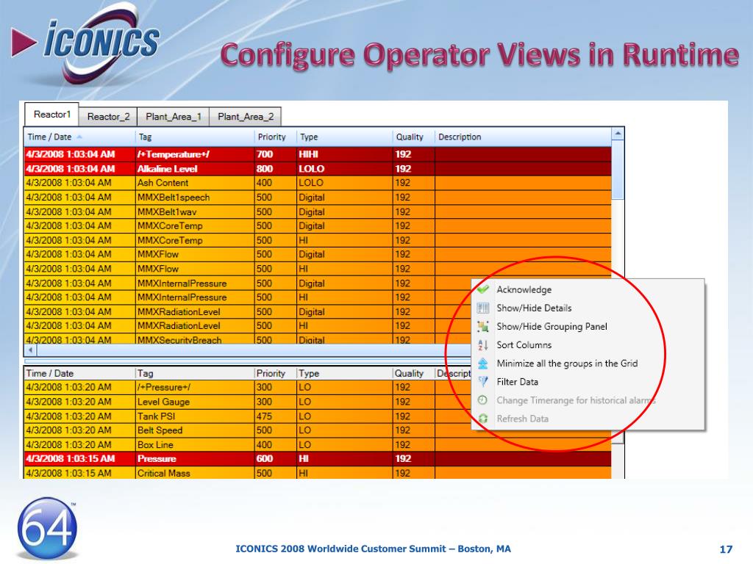753x564 pixels.
Task: Open the Plant_Area_2 tab
Action: [x=246, y=117]
